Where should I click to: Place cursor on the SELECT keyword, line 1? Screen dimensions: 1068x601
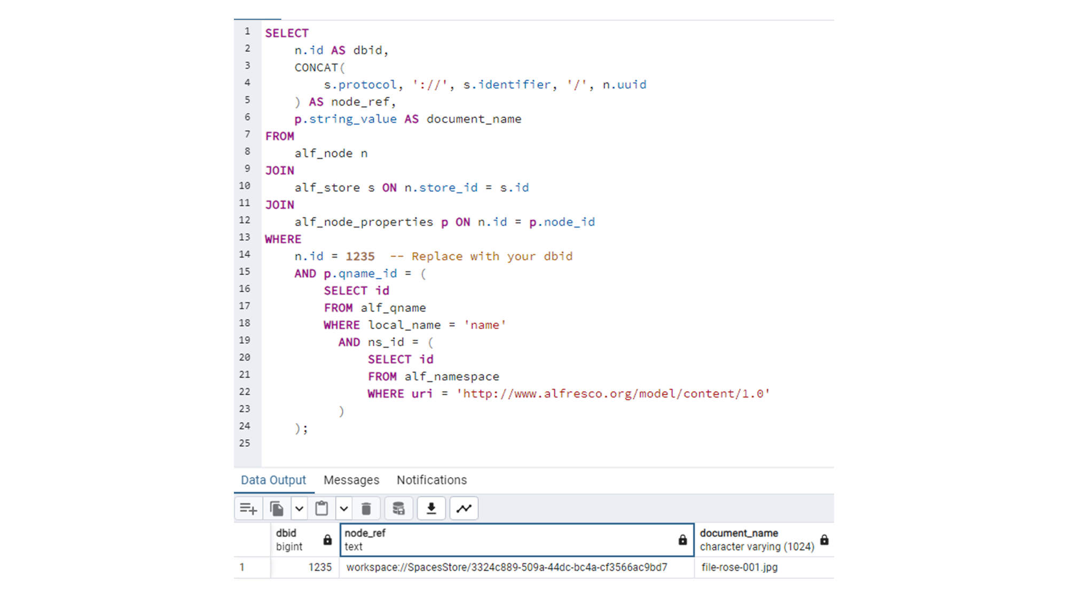pos(287,33)
